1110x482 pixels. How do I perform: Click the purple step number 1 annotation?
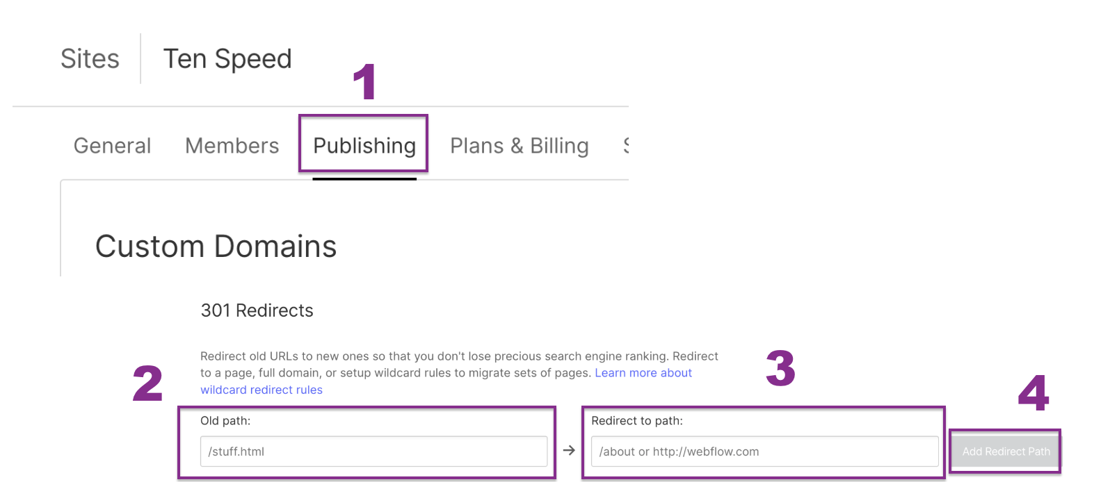[364, 82]
